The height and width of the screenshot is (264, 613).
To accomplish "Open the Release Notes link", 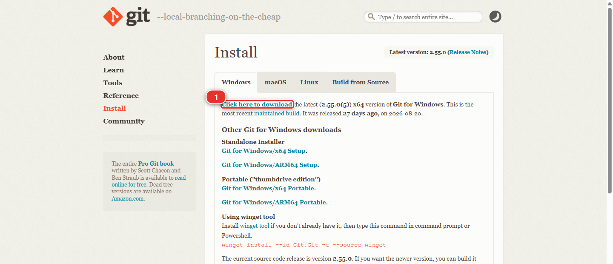I will click(468, 52).
